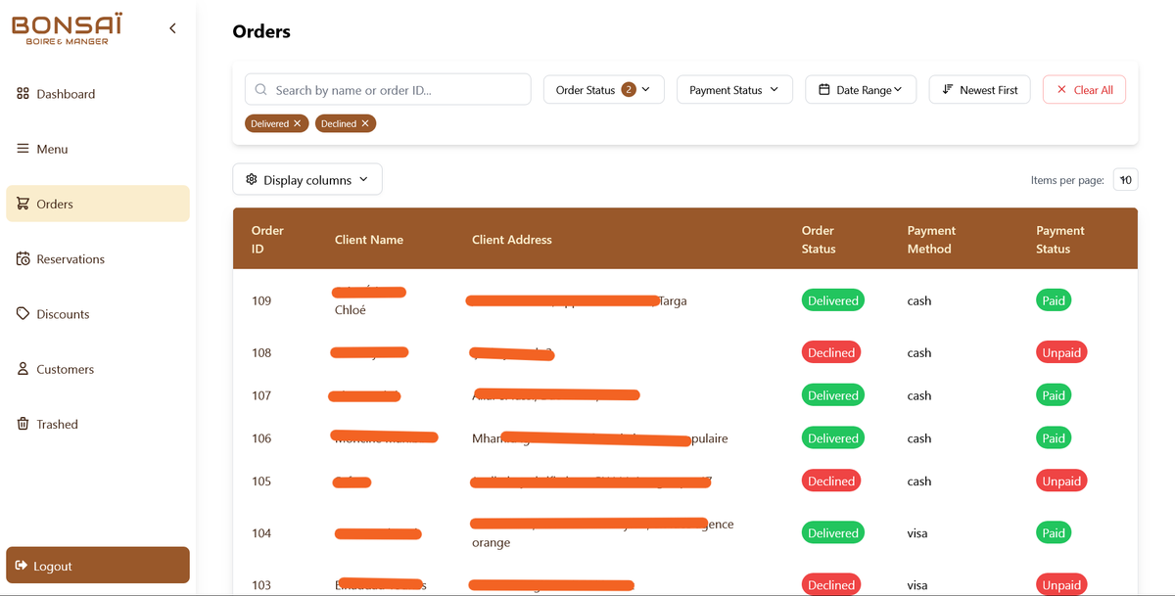Image resolution: width=1175 pixels, height=596 pixels.
Task: Select order ID 106
Action: pos(261,438)
